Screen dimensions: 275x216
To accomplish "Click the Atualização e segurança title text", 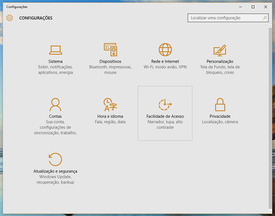I will point(55,171).
